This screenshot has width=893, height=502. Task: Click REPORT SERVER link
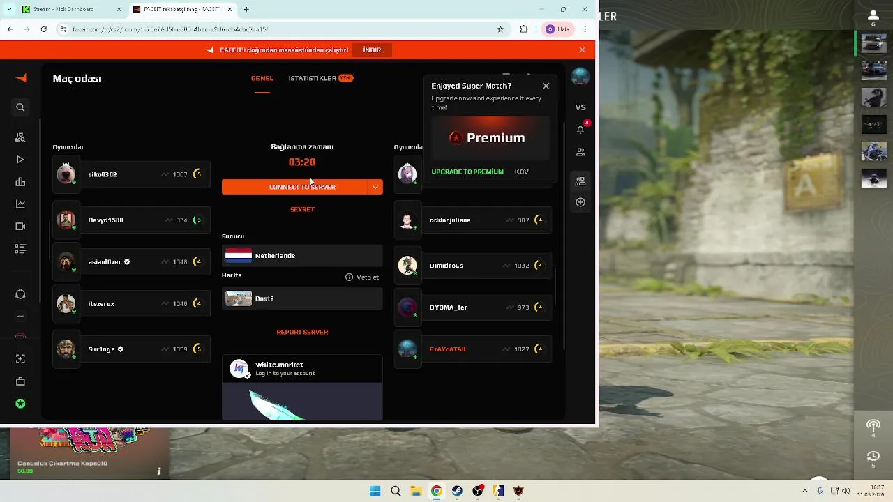[302, 332]
